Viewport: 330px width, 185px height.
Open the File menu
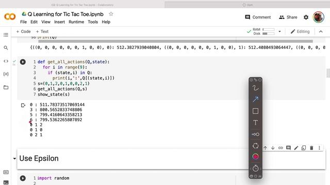click(23, 22)
